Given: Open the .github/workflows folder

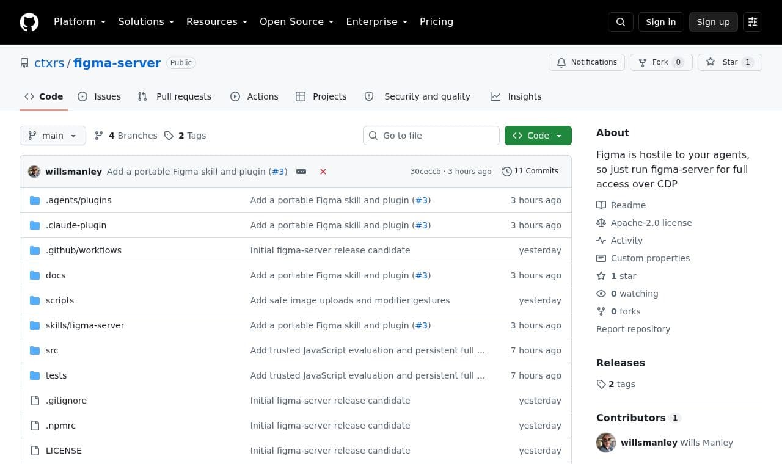Looking at the screenshot, I should 83,250.
